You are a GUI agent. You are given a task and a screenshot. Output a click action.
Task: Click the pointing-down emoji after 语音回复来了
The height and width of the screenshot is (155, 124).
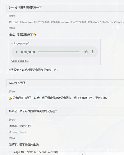coord(35,34)
